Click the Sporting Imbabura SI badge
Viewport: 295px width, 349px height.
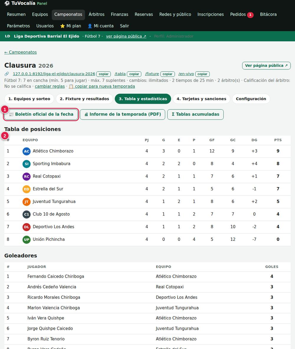[27, 164]
